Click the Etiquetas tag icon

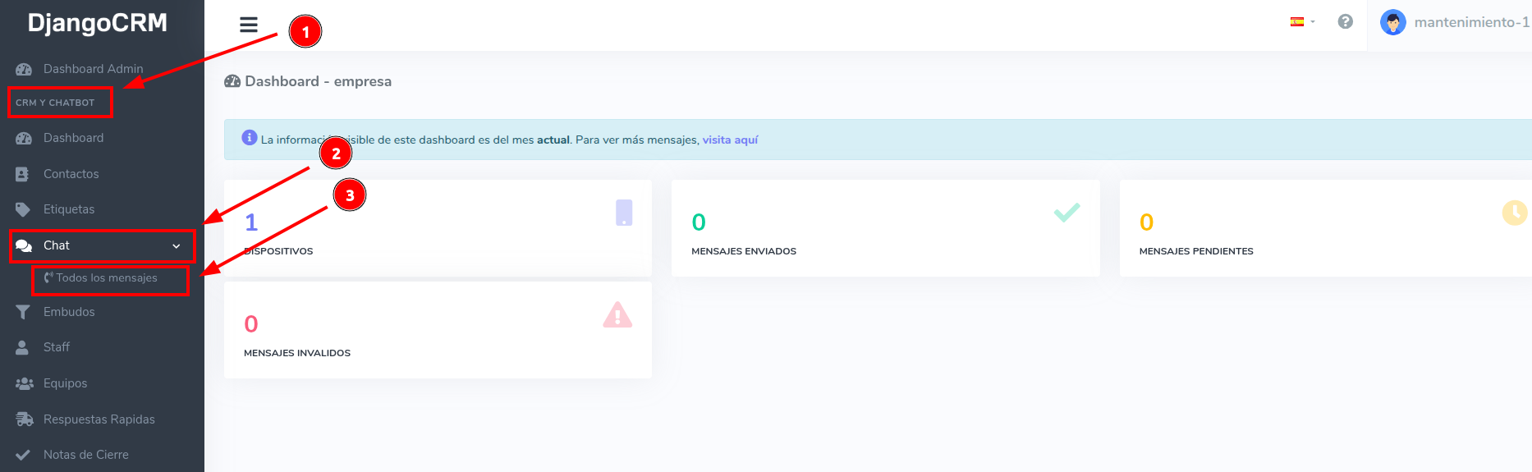23,209
